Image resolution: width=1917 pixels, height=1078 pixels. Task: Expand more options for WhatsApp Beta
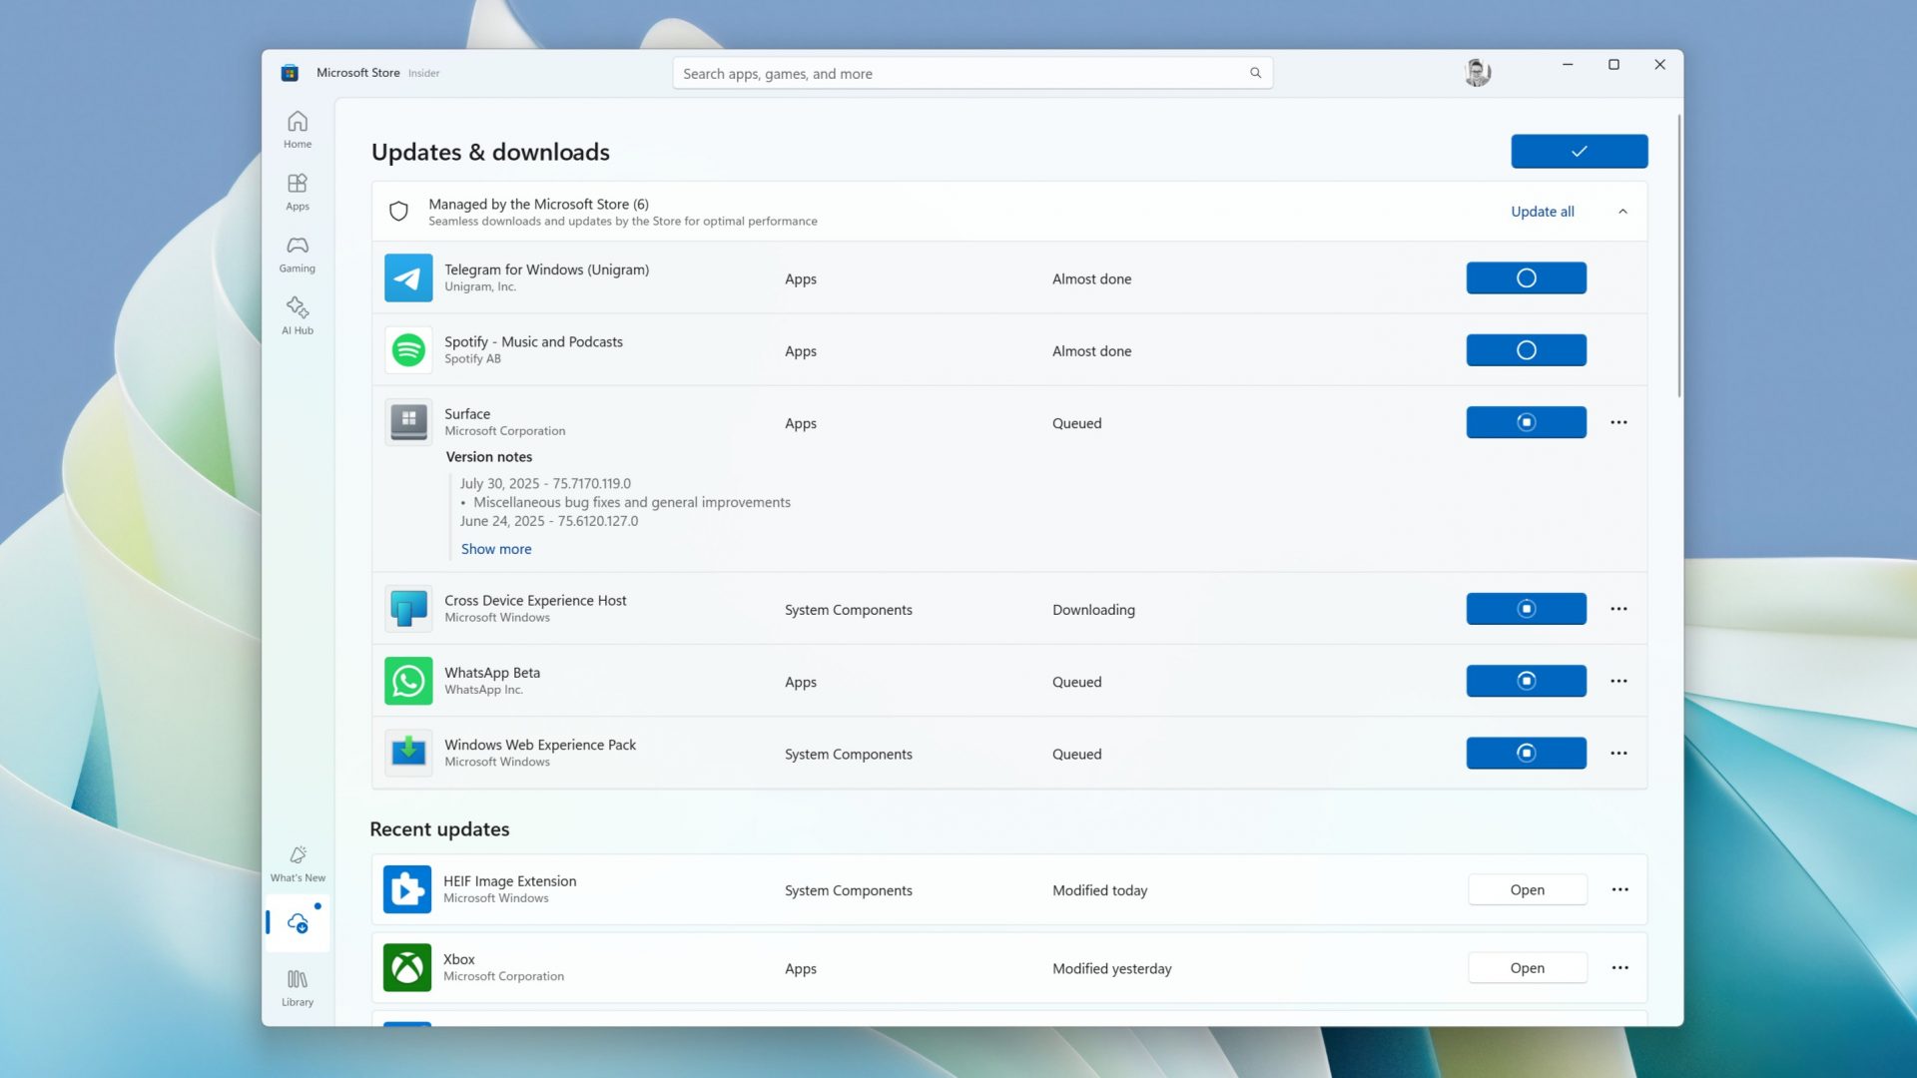[x=1618, y=680]
